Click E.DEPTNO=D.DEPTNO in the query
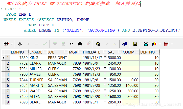Image resolution: width=183 pixels, height=109 pixels. pyautogui.click(x=154, y=30)
